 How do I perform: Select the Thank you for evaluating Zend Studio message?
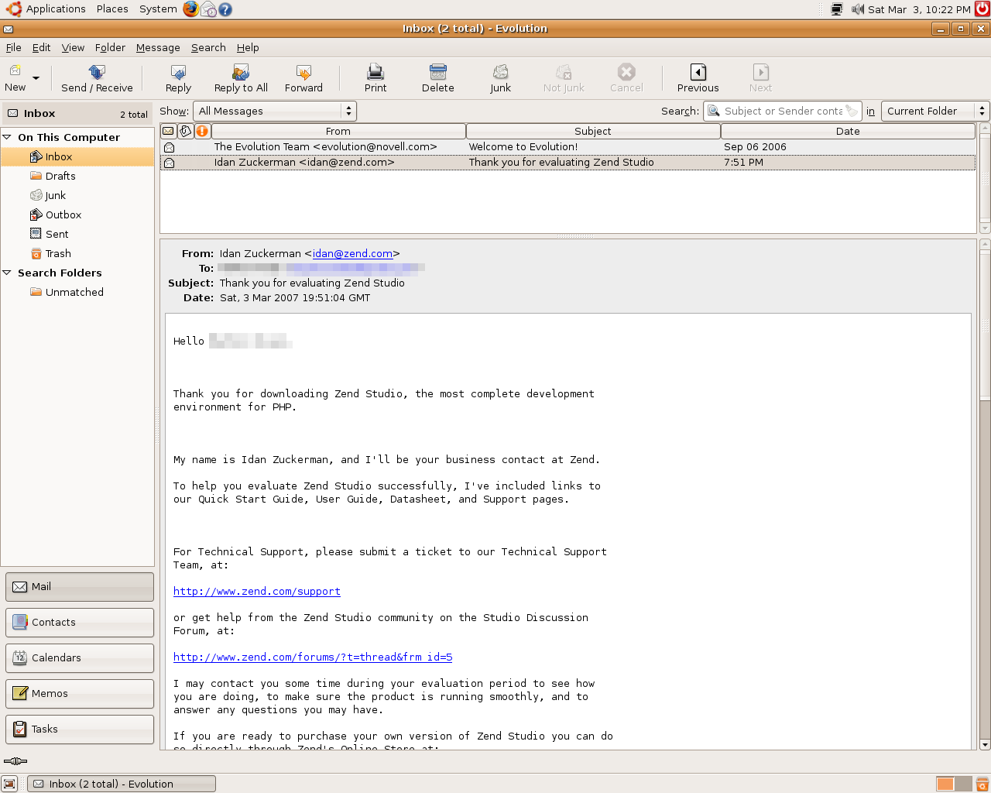click(x=568, y=162)
